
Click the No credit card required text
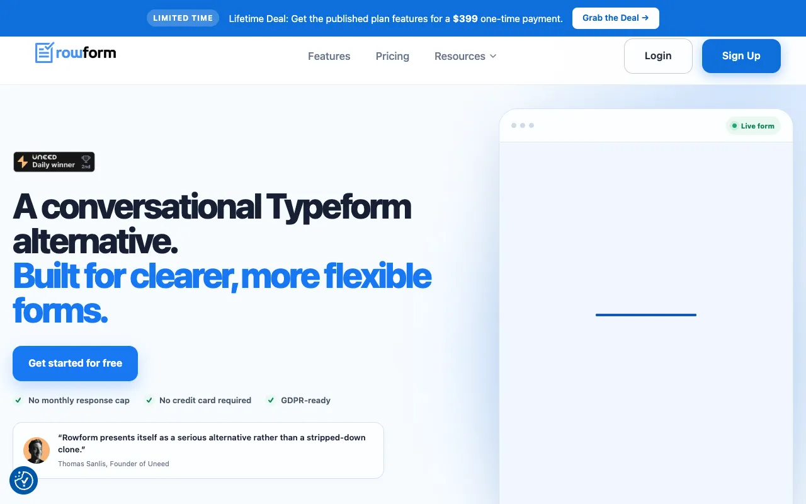tap(205, 401)
